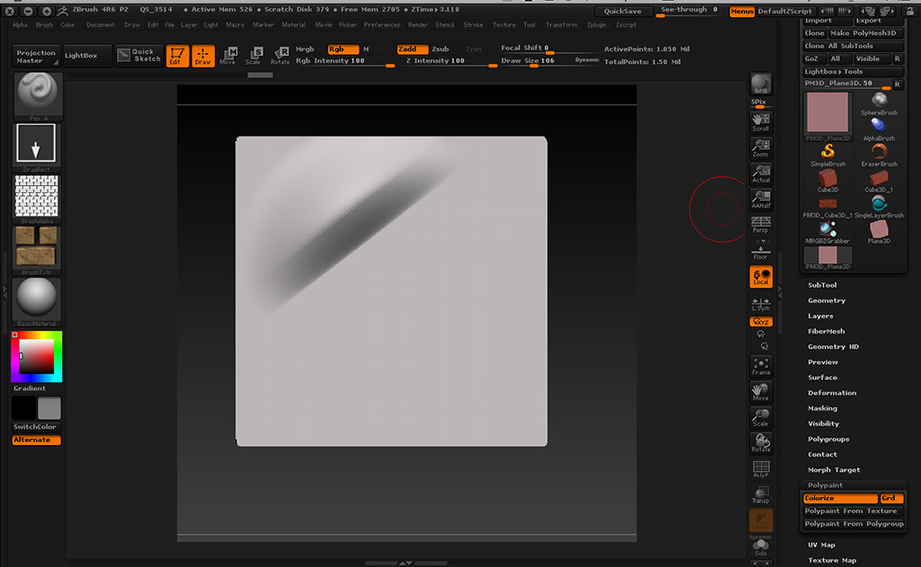This screenshot has height=567, width=921.
Task: Expand the Deformation section
Action: pyautogui.click(x=832, y=393)
